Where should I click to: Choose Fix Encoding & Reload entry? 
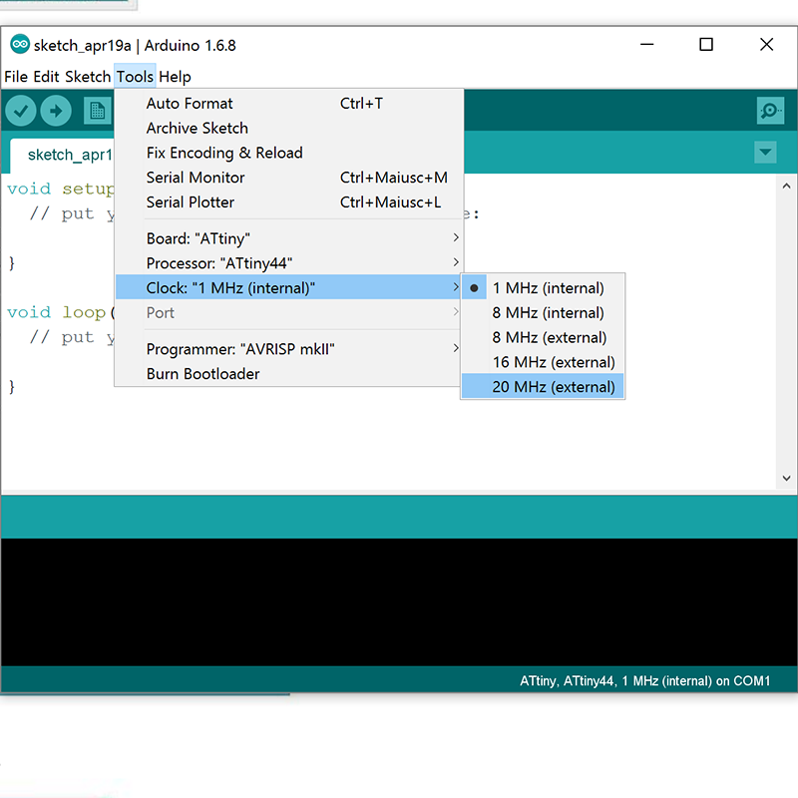pyautogui.click(x=289, y=153)
